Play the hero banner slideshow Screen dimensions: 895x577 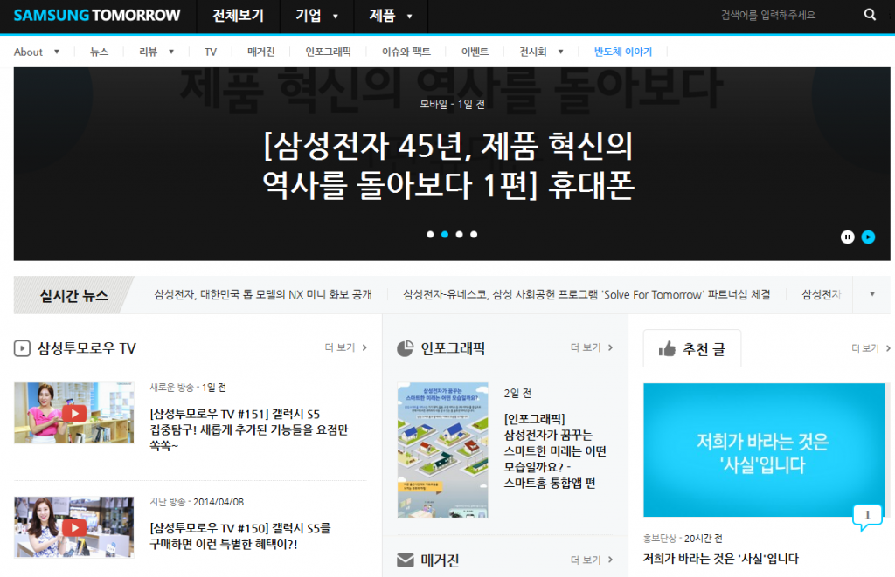coord(868,237)
